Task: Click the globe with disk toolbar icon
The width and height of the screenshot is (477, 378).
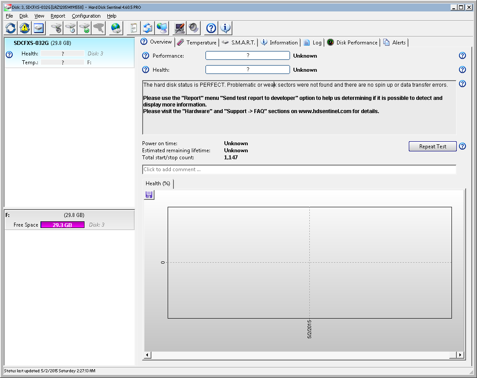Action: (116, 29)
